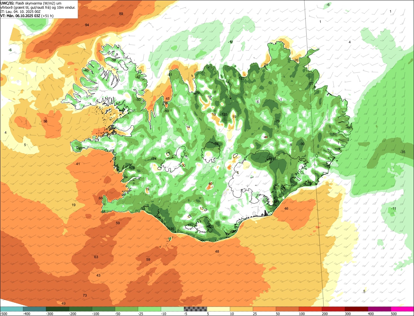Click the map value '-74'
The height and width of the screenshot is (316, 414).
[x=154, y=159]
